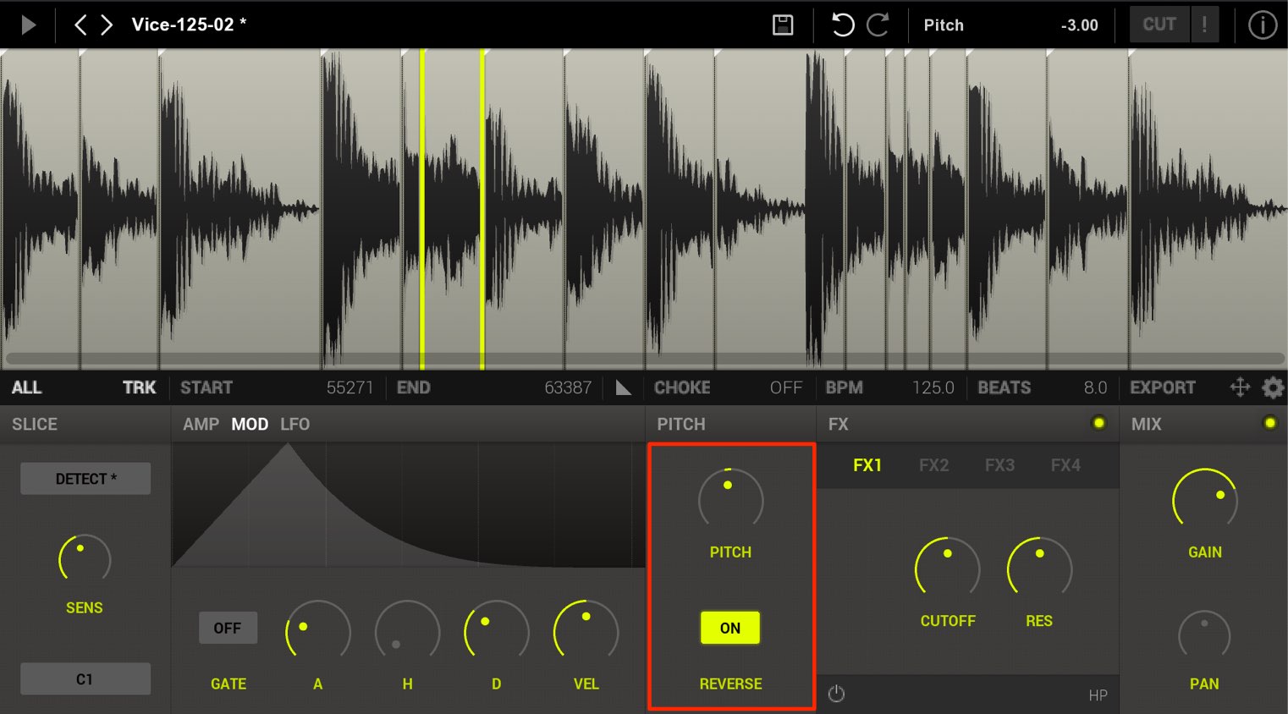
Task: Select the LFO tab
Action: [x=295, y=424]
